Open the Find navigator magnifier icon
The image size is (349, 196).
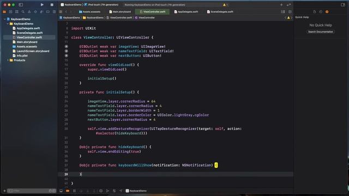click(x=23, y=11)
